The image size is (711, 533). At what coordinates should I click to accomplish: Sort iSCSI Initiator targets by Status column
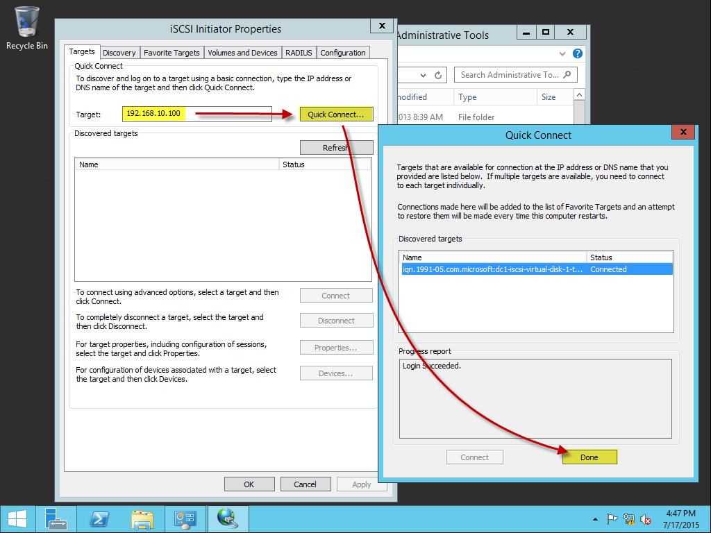pyautogui.click(x=325, y=164)
